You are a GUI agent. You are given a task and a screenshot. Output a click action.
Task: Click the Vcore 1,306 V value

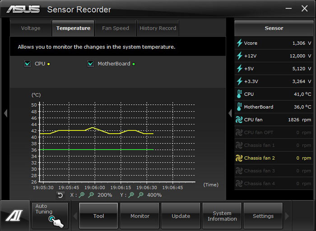tap(302, 43)
